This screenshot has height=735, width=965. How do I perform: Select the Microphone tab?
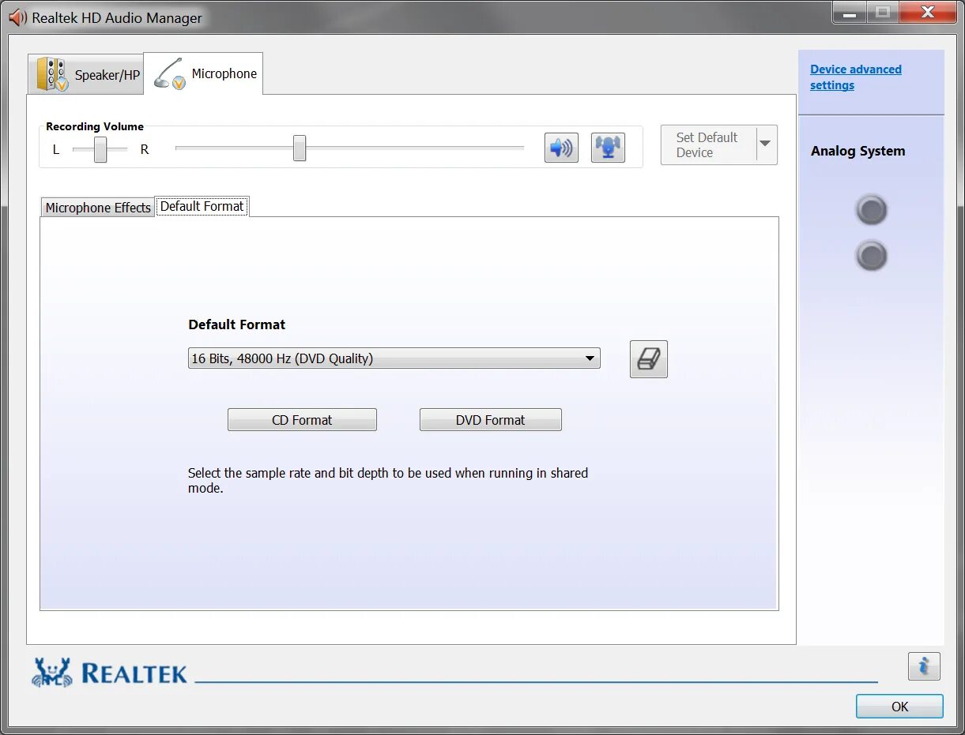(x=204, y=73)
